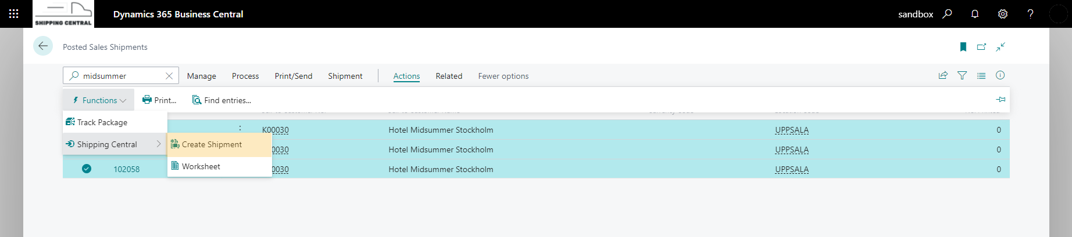Open the app launcher waffle icon
The width and height of the screenshot is (1072, 237).
(x=14, y=14)
